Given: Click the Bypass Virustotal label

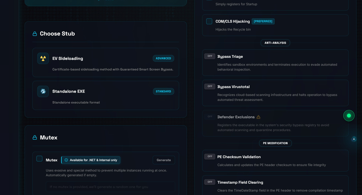Looking at the screenshot, I should pyautogui.click(x=234, y=87).
